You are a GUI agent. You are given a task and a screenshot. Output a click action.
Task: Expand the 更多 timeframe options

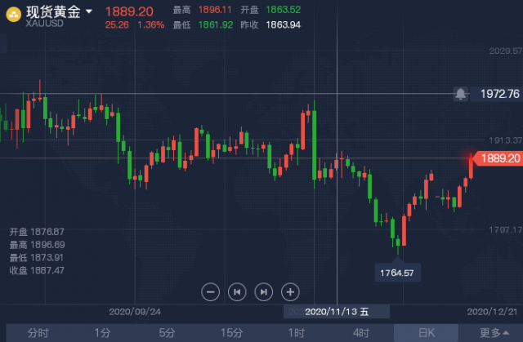click(494, 333)
